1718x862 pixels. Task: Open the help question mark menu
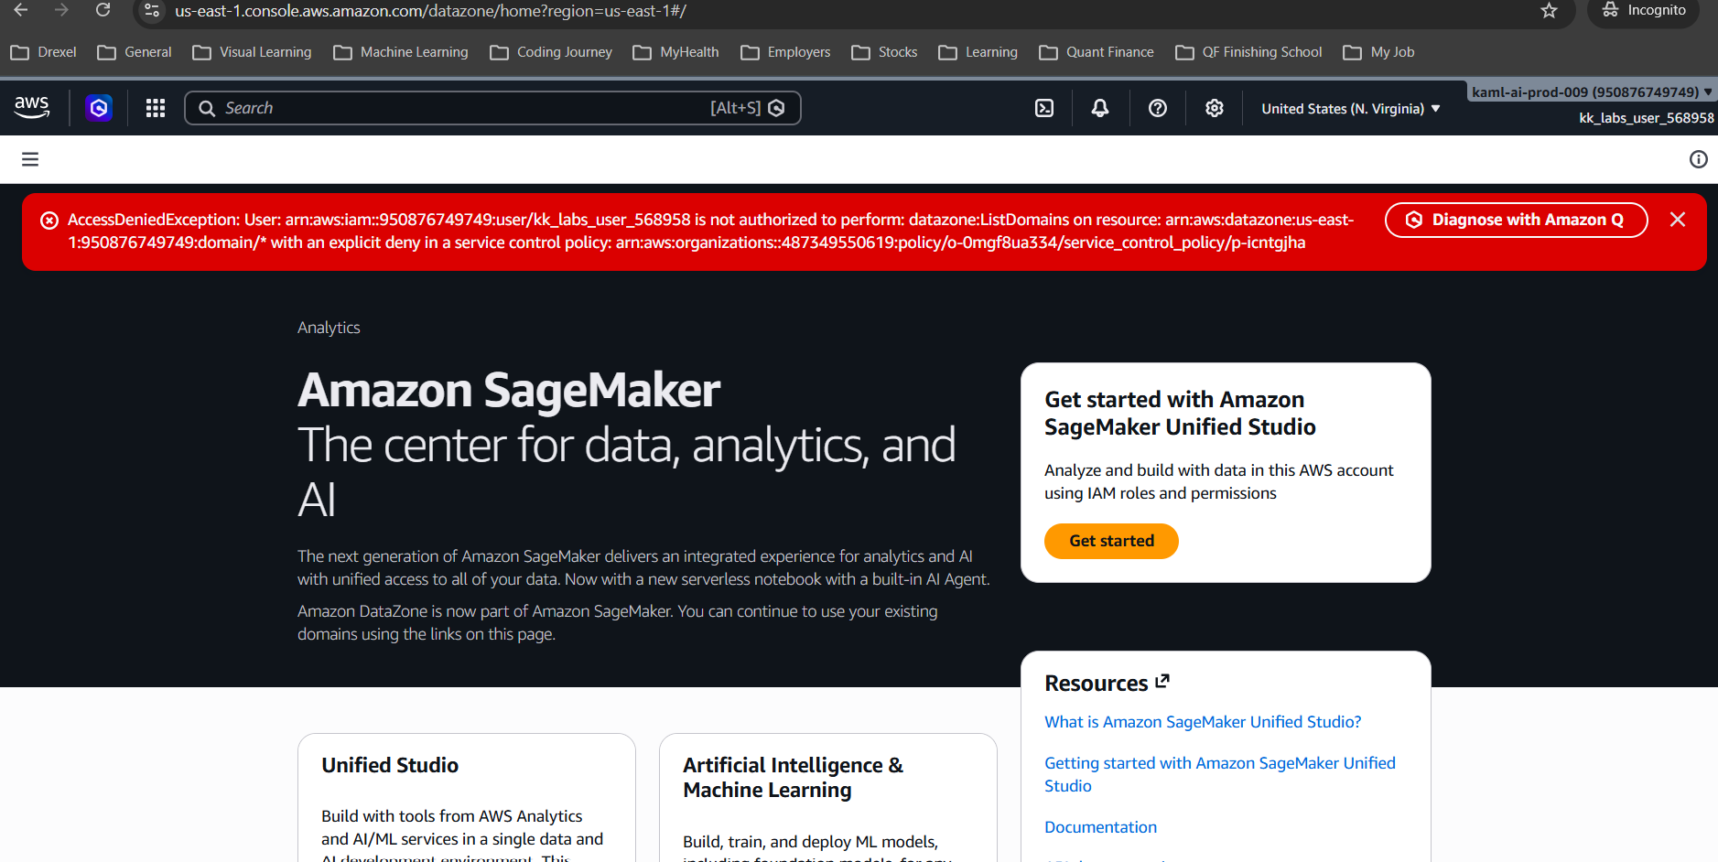tap(1158, 108)
